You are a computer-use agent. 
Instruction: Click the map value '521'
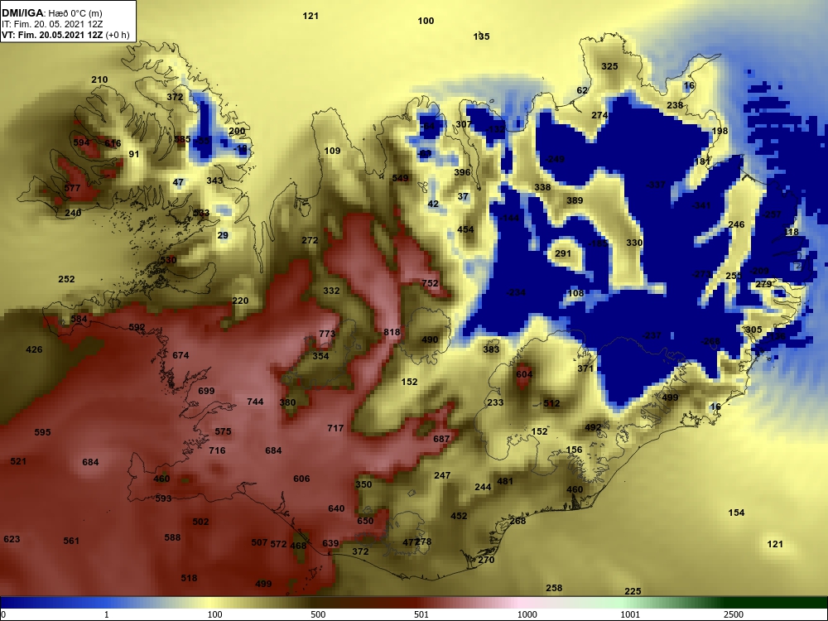click(x=18, y=461)
